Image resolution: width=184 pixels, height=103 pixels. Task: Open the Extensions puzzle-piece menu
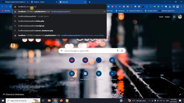click(x=166, y=7)
